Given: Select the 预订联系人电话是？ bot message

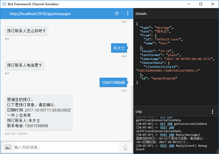Looking at the screenshot, I should point(25,65).
